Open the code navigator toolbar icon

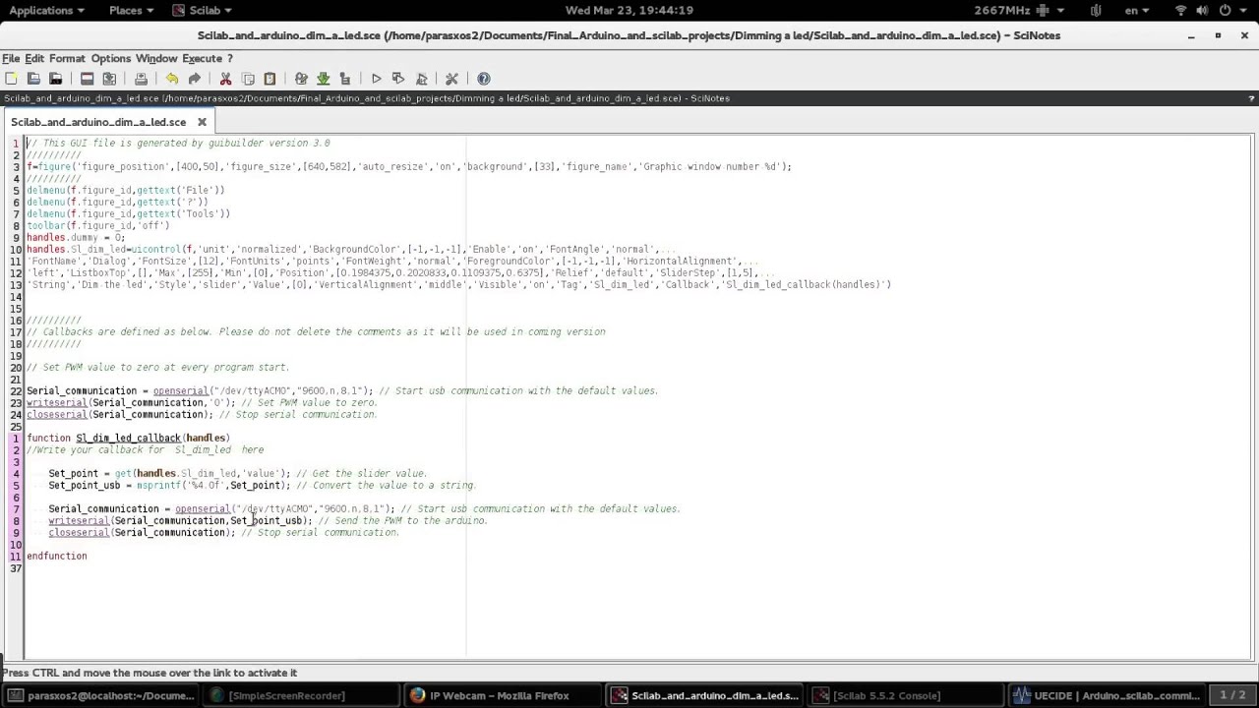tap(344, 79)
